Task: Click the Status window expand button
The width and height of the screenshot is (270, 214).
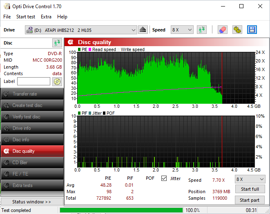Action: pos(32,202)
